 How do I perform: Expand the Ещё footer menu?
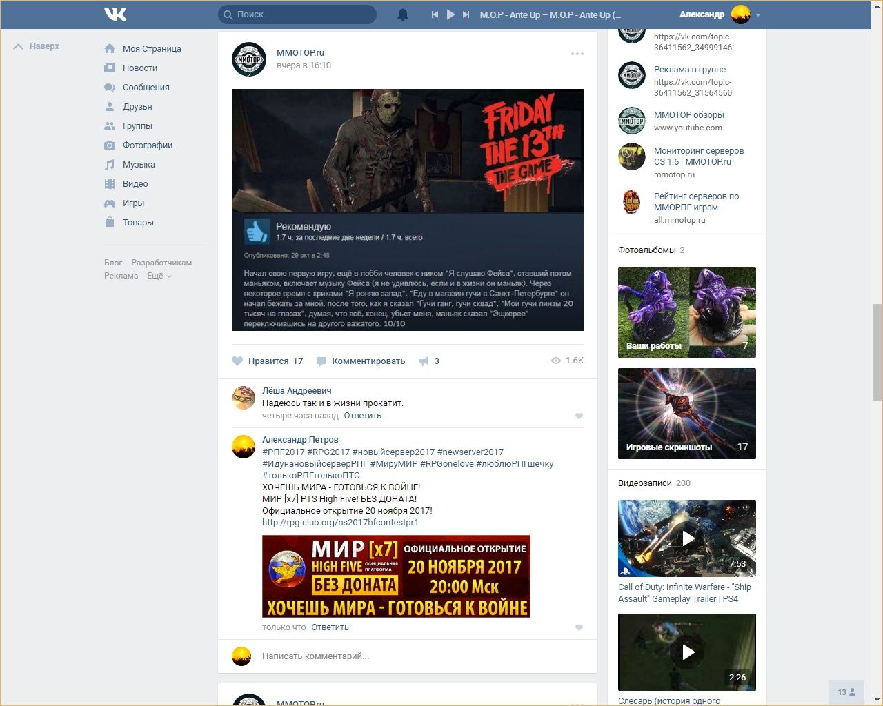pyautogui.click(x=159, y=276)
